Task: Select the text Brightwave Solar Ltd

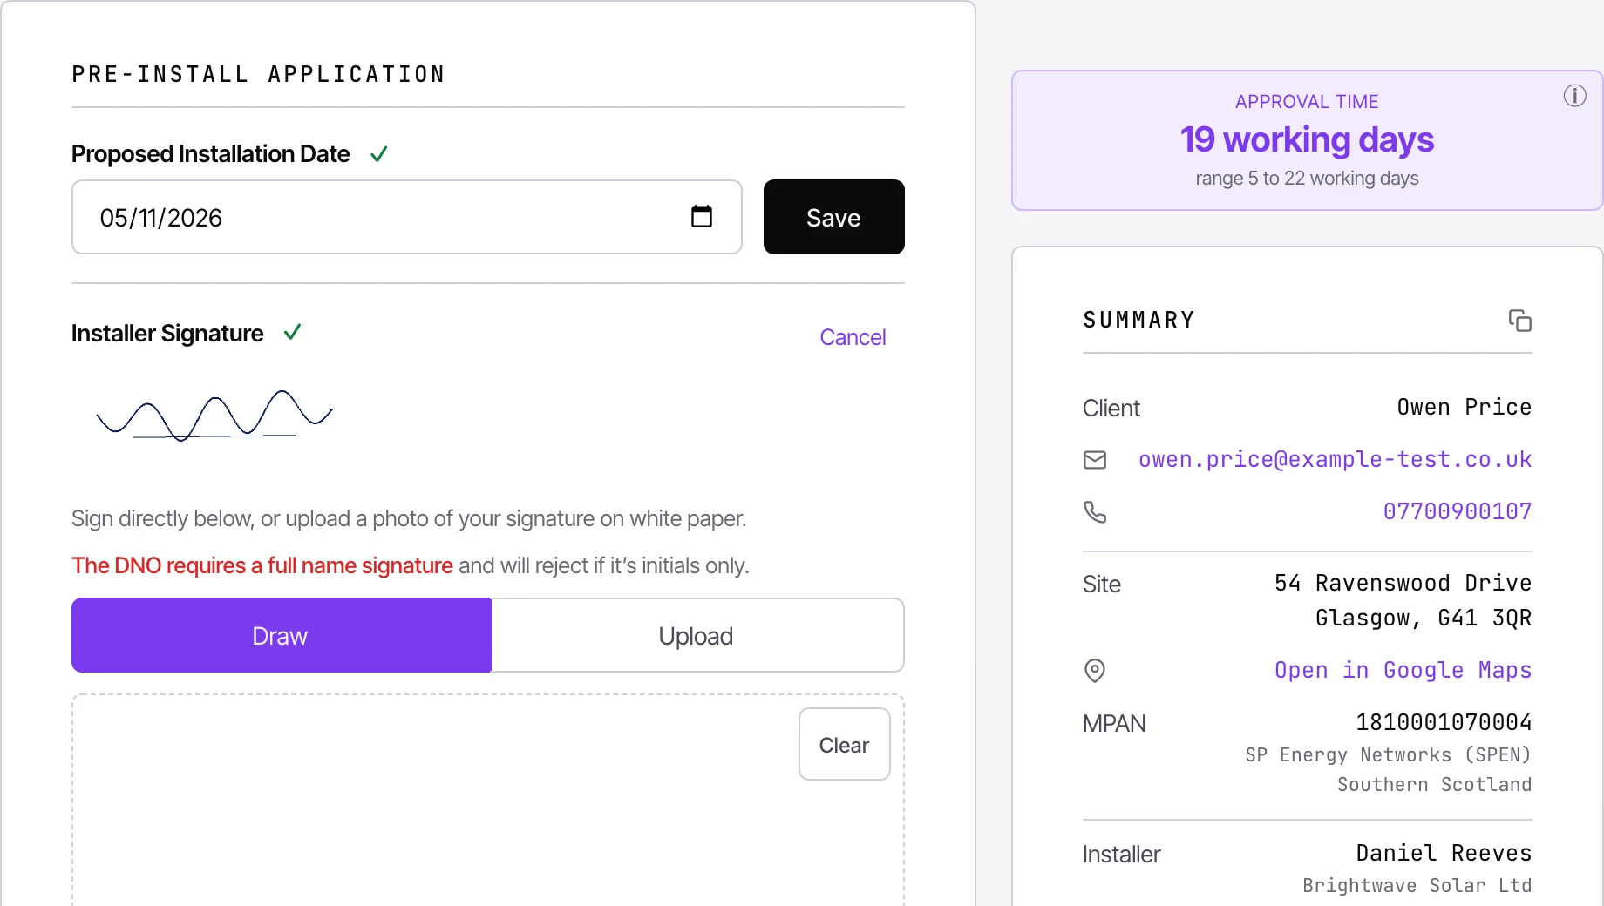Action: (1417, 885)
